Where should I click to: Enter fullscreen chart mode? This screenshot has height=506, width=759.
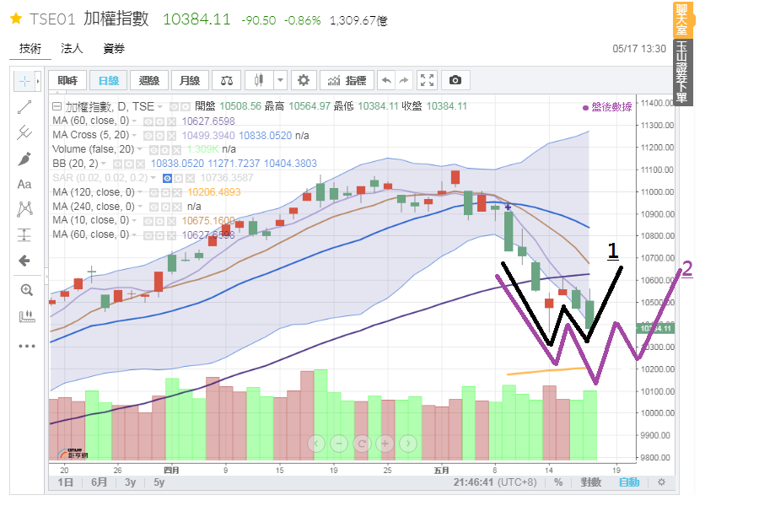coord(427,80)
